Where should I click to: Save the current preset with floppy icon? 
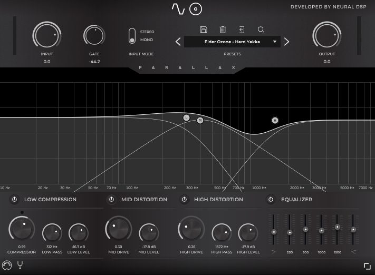[x=204, y=30]
